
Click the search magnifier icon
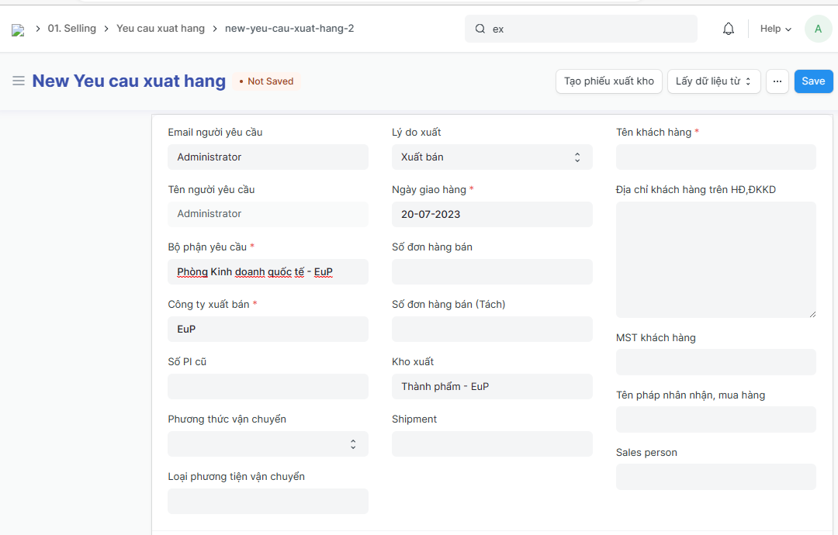(x=480, y=29)
